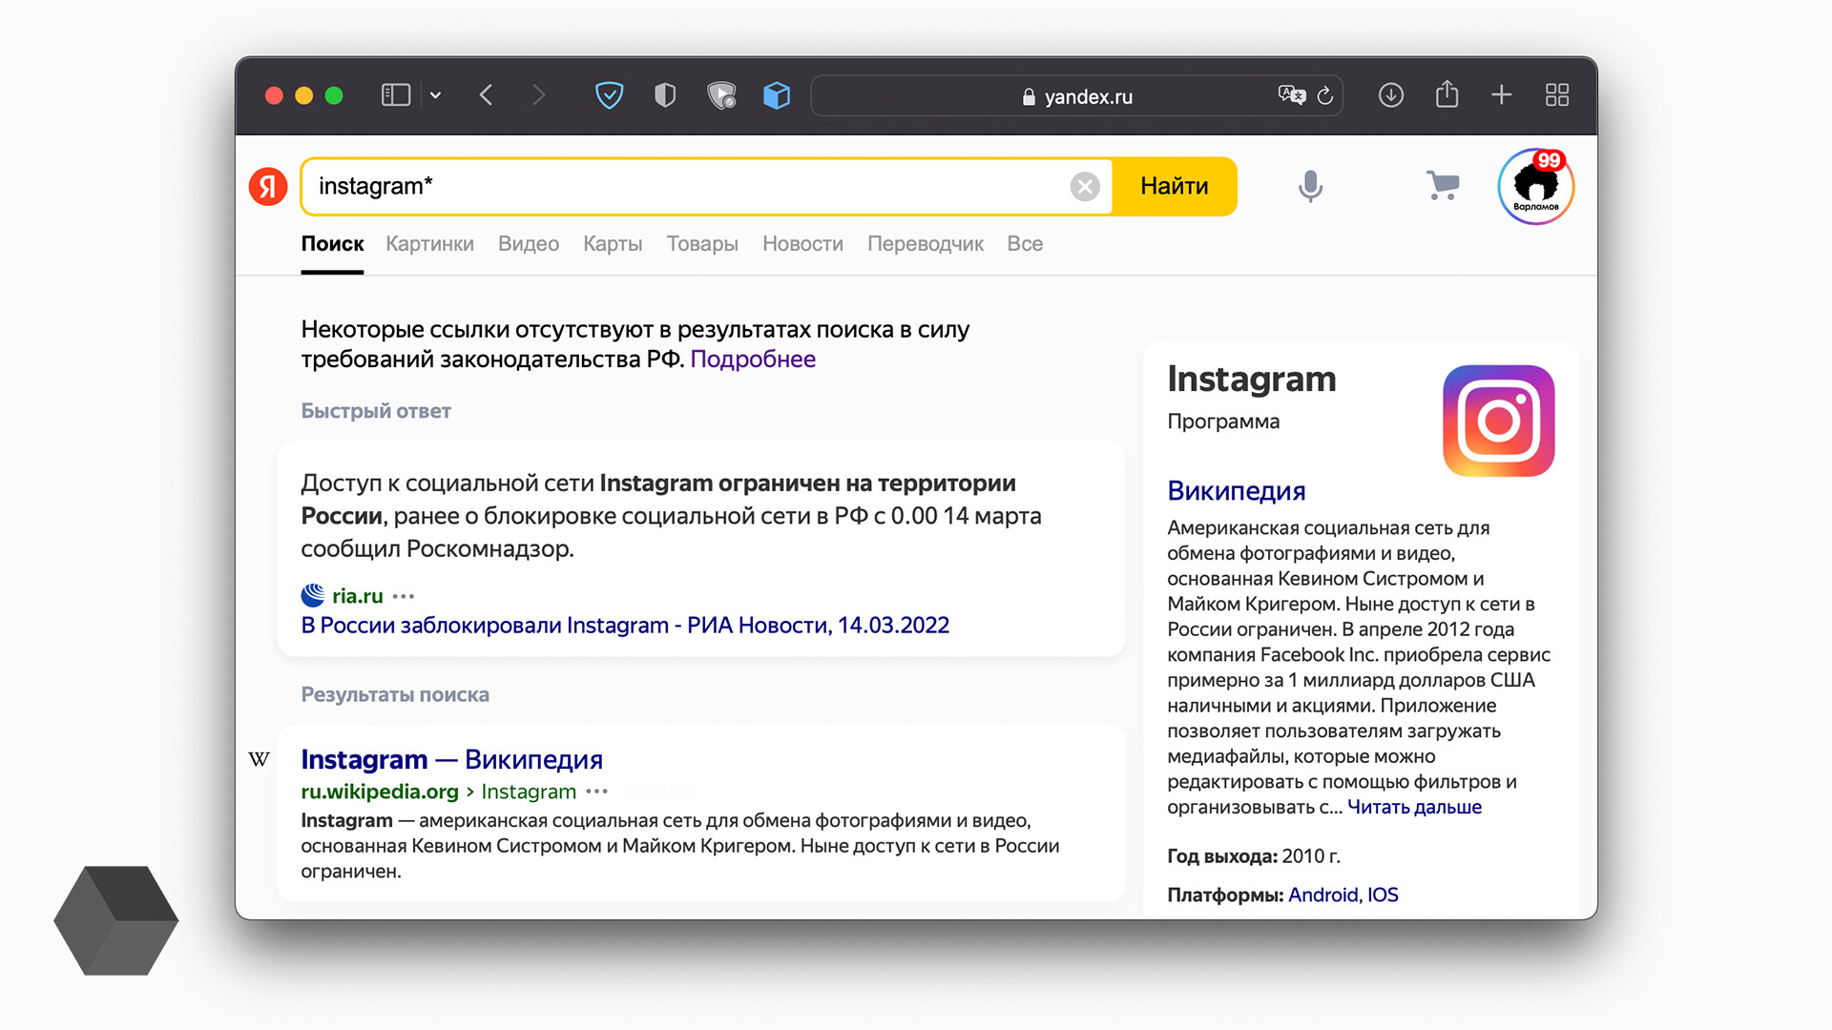The image size is (1832, 1030).
Task: Click the IOS platform link
Action: click(1383, 896)
